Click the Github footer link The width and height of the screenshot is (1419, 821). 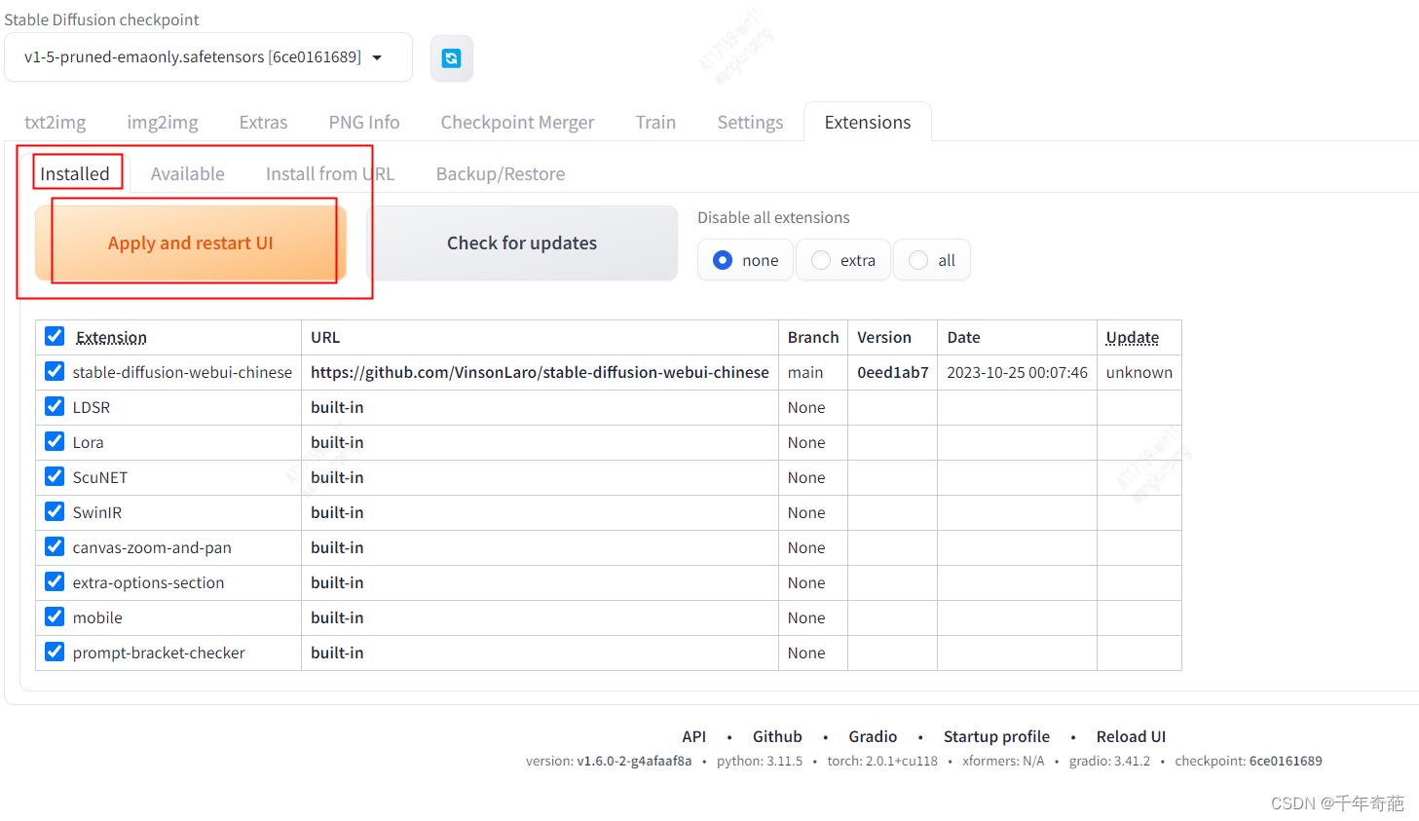coord(777,736)
